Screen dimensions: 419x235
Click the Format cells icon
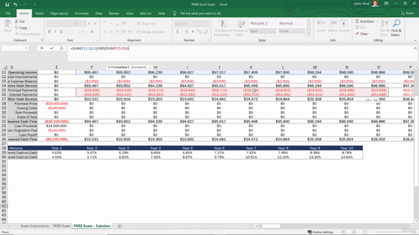(x=344, y=26)
